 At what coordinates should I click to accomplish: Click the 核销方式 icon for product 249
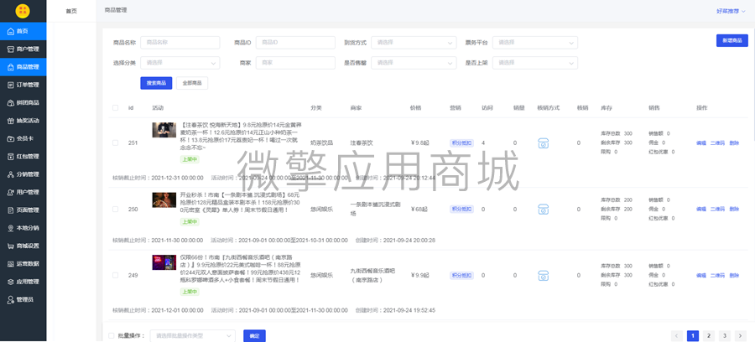coord(543,276)
